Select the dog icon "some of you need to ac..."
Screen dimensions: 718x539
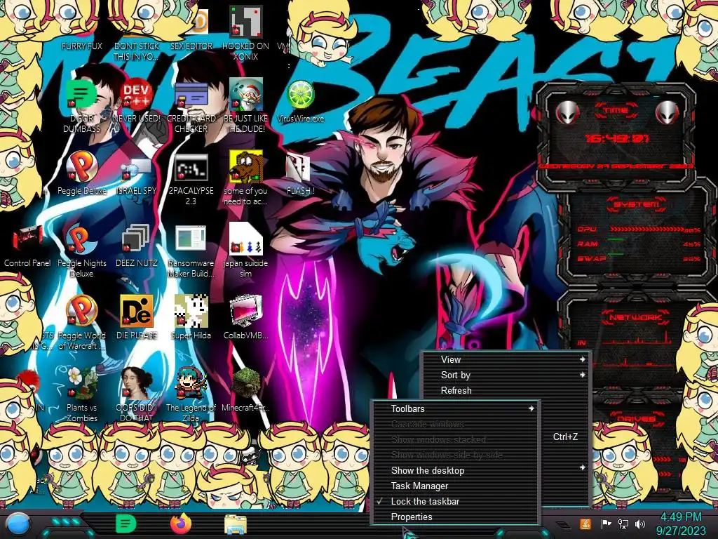pyautogui.click(x=246, y=166)
